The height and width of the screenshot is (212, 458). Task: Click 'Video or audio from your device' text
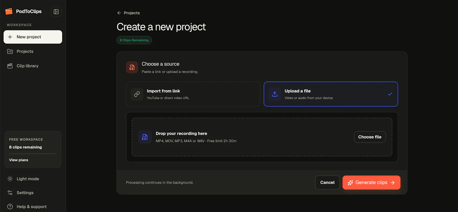[x=309, y=98]
